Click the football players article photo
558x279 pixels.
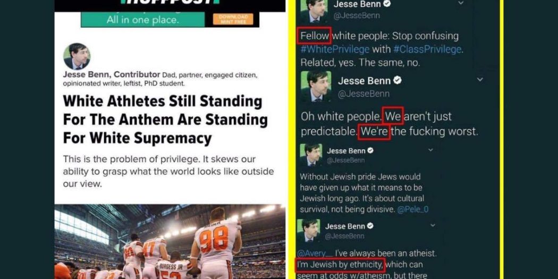click(x=170, y=242)
